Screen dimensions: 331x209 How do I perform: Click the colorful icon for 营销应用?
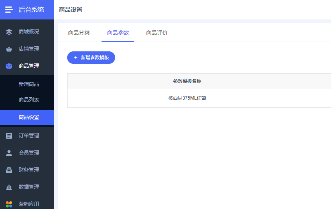click(9, 204)
